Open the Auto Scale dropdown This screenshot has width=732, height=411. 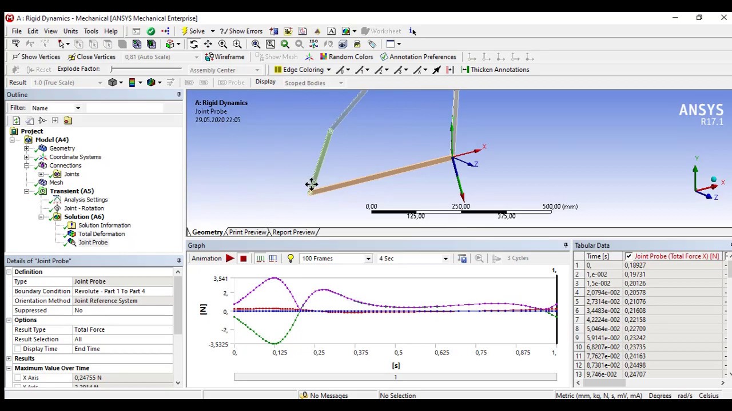tap(196, 57)
